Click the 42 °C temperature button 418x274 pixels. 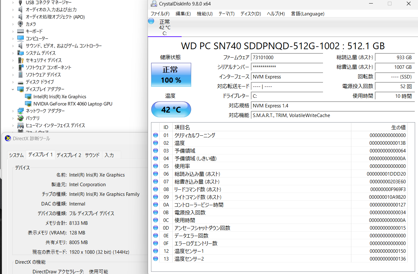(x=171, y=110)
